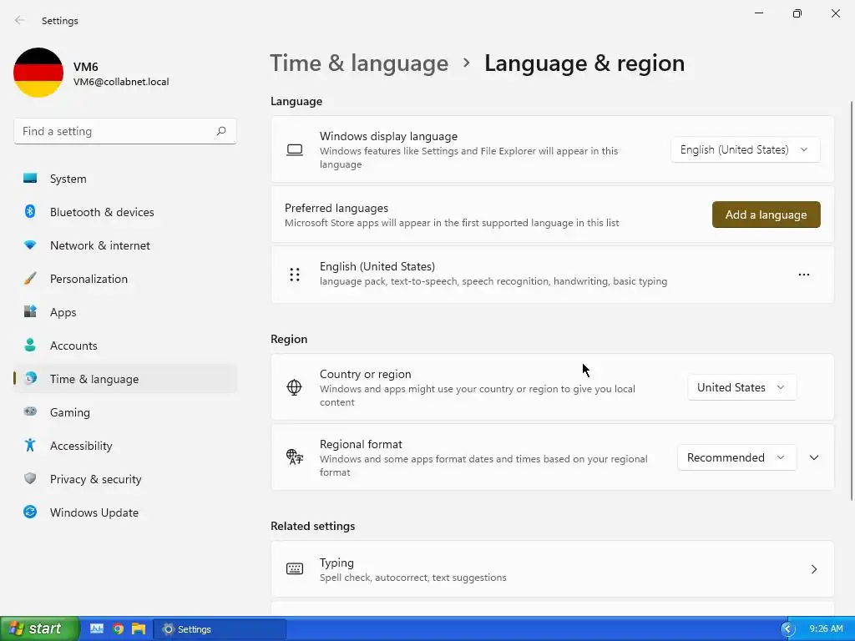Go to Bluetooth & devices
Image resolution: width=855 pixels, height=641 pixels.
coord(125,212)
